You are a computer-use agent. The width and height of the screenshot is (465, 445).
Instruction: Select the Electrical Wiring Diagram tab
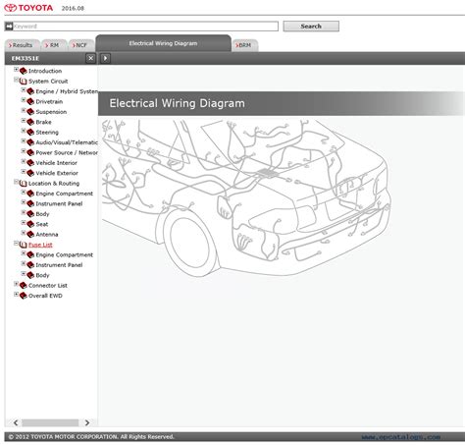[x=163, y=43]
